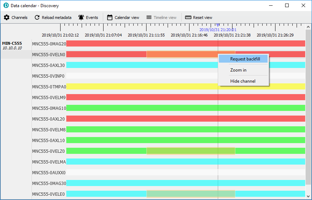Click the 2019/10/31 21:07:04 time label
The width and height of the screenshot is (312, 200).
click(103, 35)
